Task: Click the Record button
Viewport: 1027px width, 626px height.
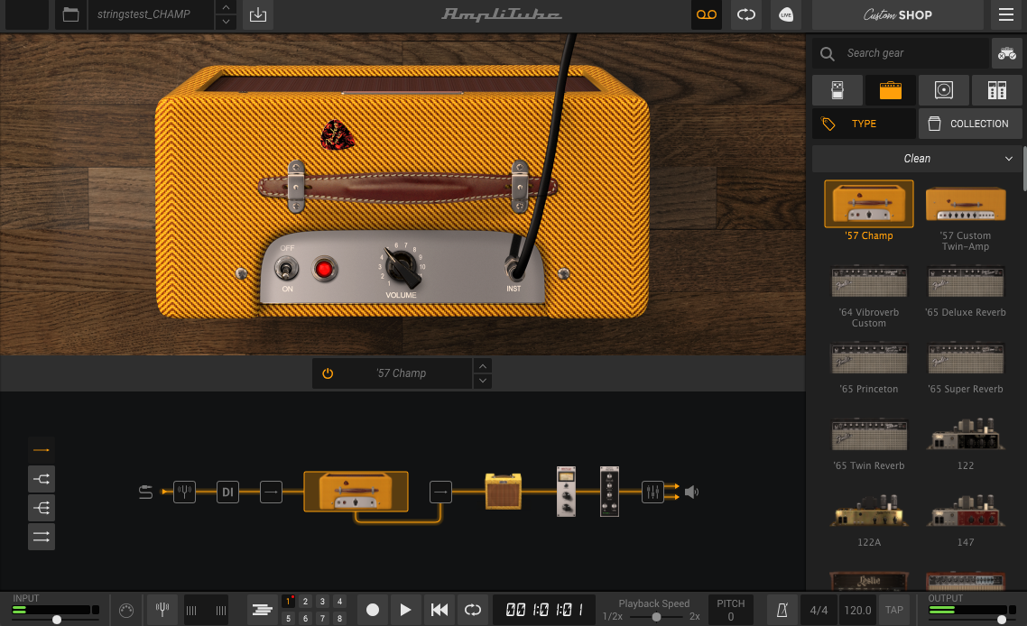Action: pos(373,611)
